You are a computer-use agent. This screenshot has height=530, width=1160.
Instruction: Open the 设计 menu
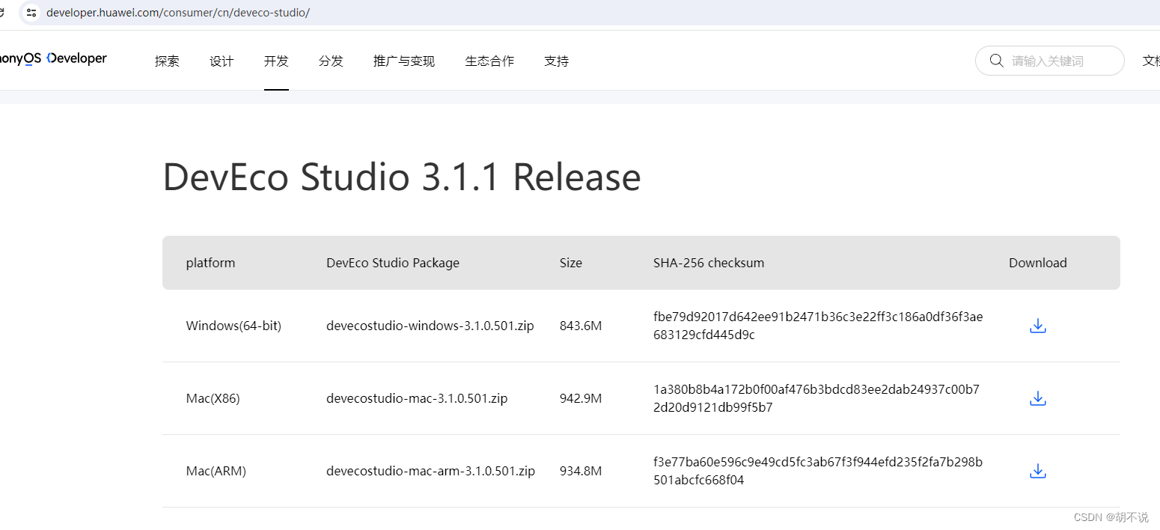pyautogui.click(x=221, y=61)
